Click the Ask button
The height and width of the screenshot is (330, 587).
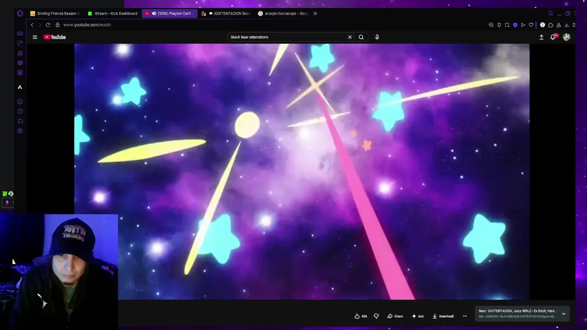point(418,316)
